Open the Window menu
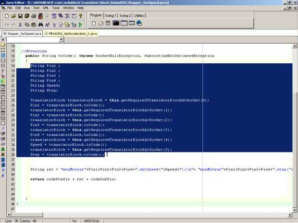 tap(68, 8)
